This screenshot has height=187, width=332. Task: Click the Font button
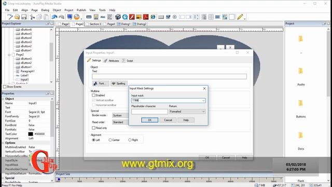[101, 84]
